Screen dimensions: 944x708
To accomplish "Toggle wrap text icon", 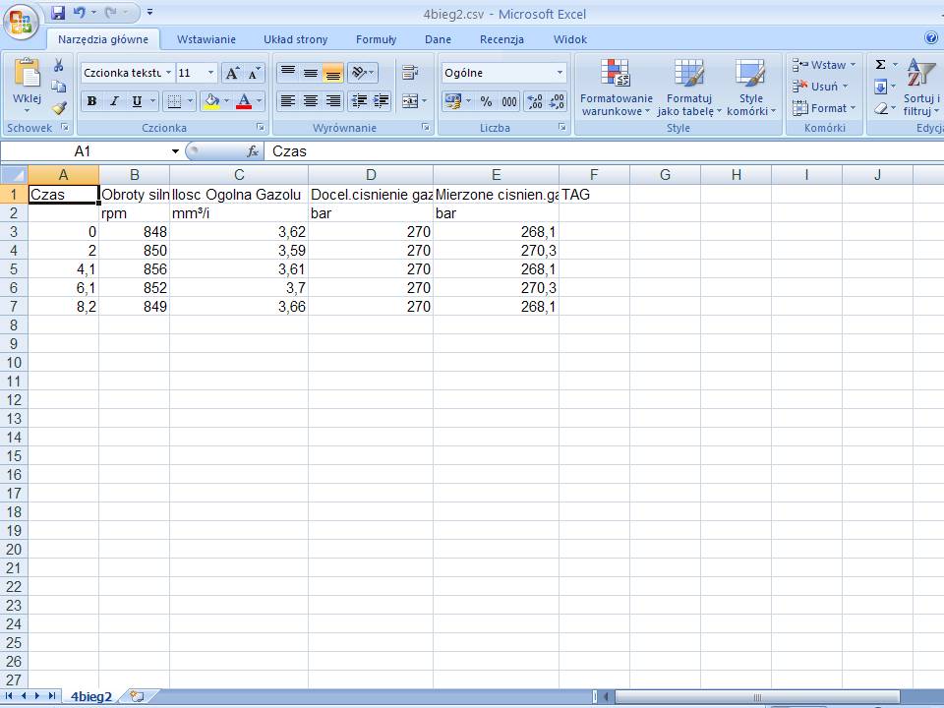I will [410, 73].
